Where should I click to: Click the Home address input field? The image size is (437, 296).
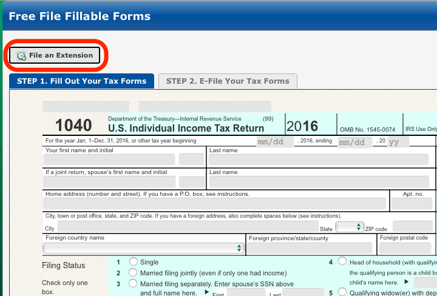[x=215, y=204]
